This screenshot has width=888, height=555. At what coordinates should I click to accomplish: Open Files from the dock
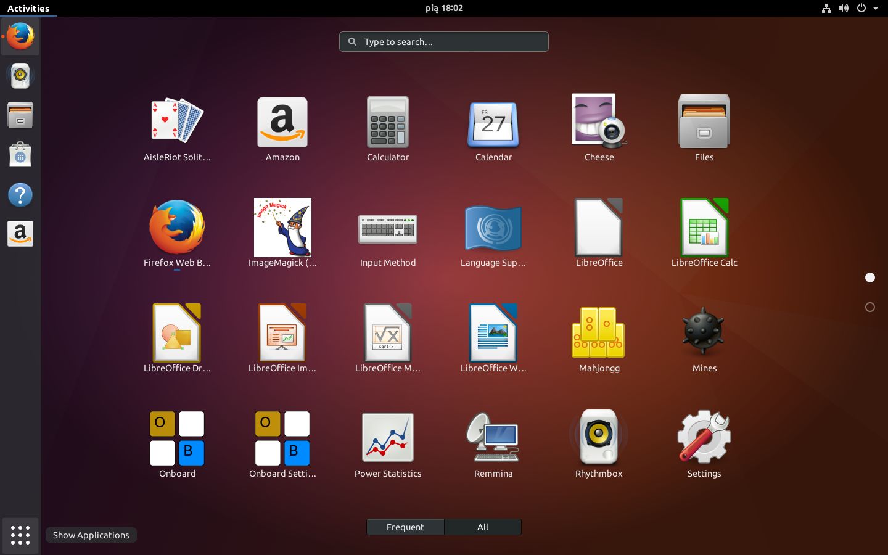[20, 115]
